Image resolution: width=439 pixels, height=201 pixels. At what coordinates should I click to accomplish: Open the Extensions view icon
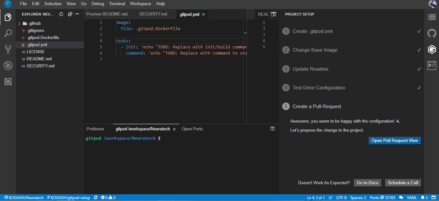[8, 82]
